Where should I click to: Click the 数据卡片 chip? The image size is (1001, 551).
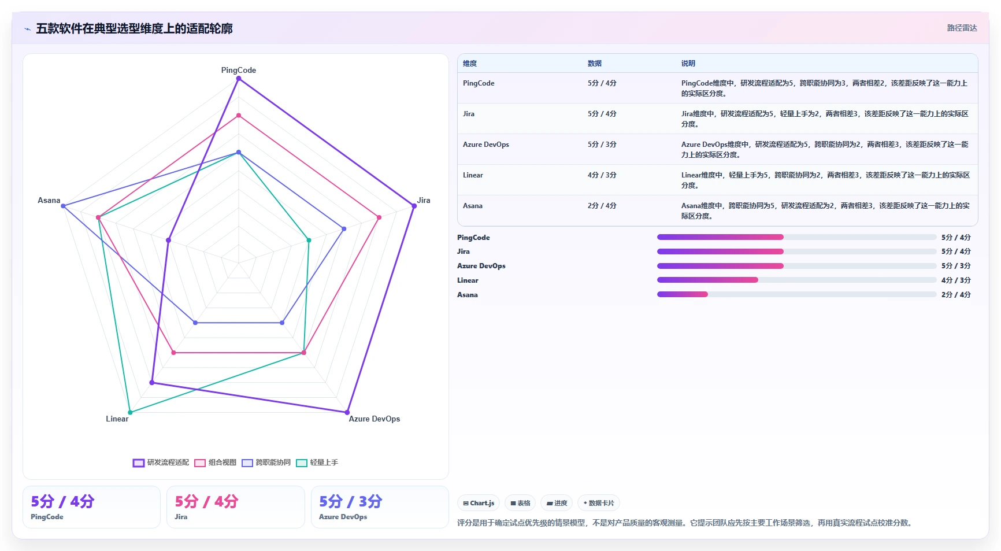click(599, 503)
